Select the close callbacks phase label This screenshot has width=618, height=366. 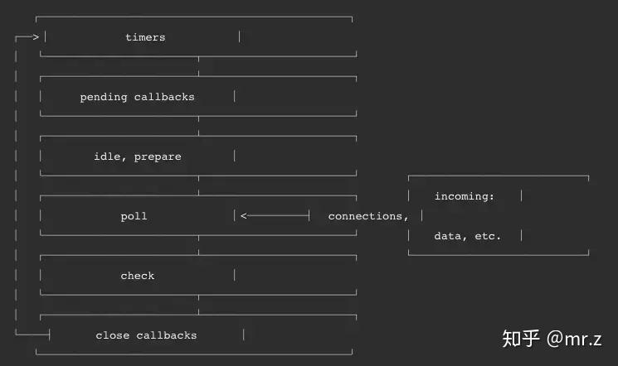point(146,335)
